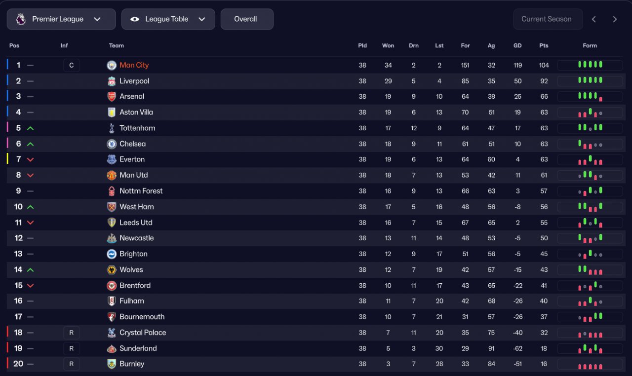This screenshot has height=376, width=632.
Task: Click Crystal Palace's relegation 'R' badge
Action: click(x=71, y=333)
